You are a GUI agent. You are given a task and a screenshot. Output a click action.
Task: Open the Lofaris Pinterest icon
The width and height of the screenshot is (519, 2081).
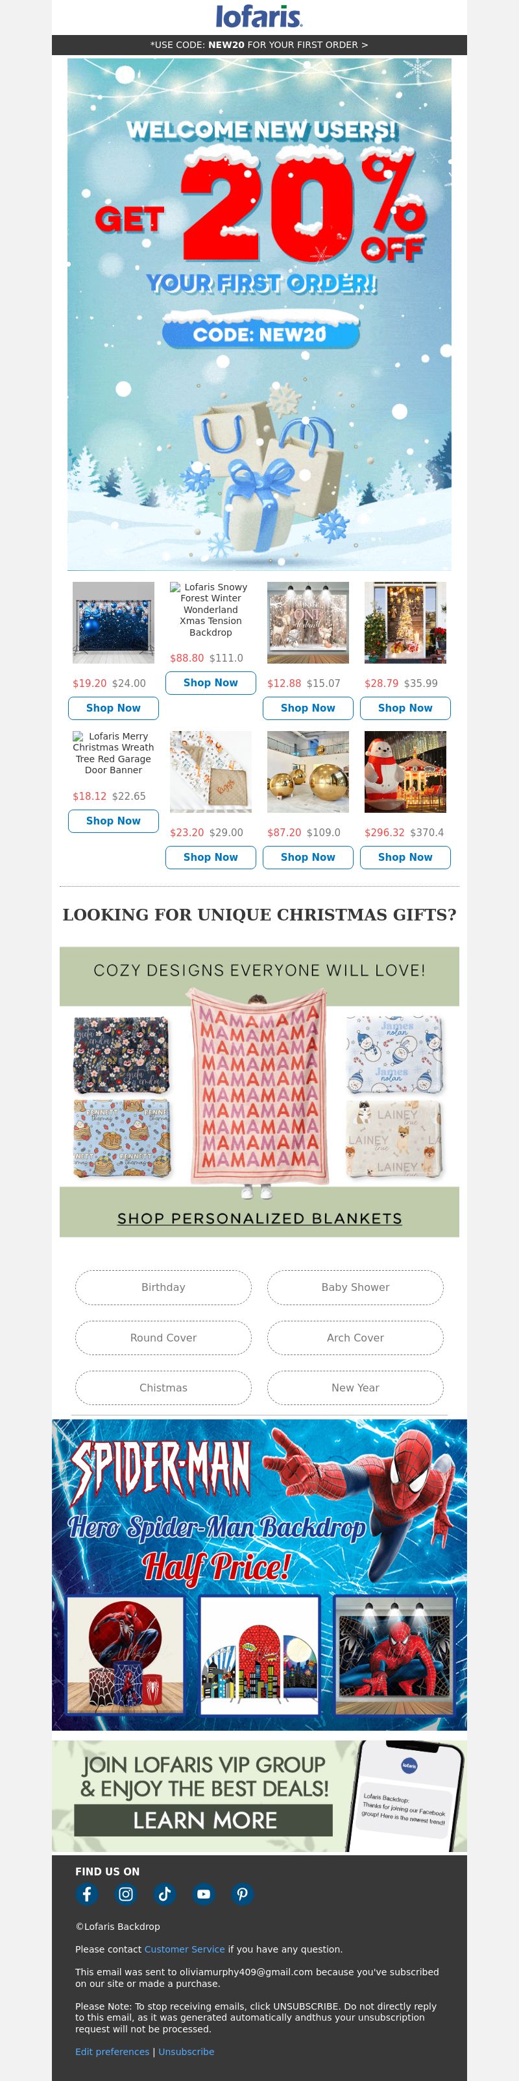pyautogui.click(x=243, y=1894)
